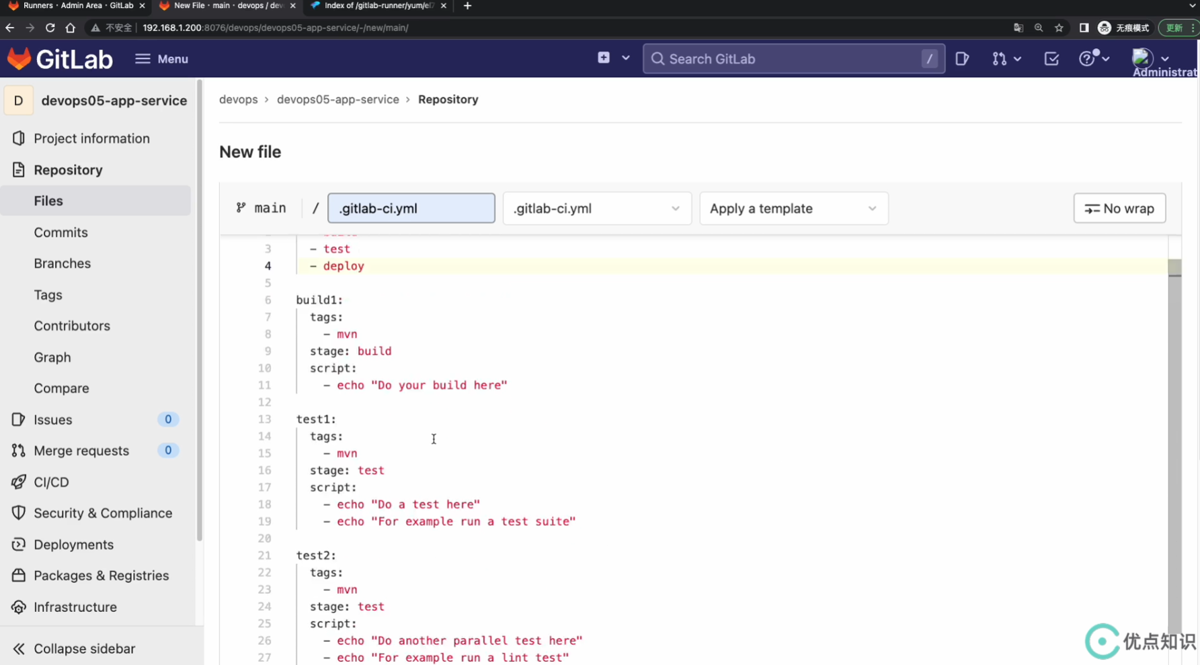Click Repository breadcrumb
The image size is (1200, 665).
pyautogui.click(x=448, y=99)
